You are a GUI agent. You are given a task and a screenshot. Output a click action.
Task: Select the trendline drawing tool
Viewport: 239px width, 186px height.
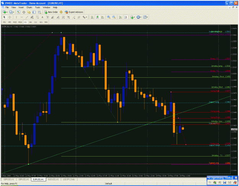pyautogui.click(x=27, y=17)
